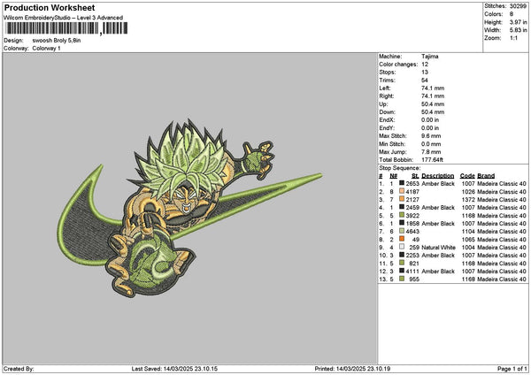Click the Code column header

467,175
